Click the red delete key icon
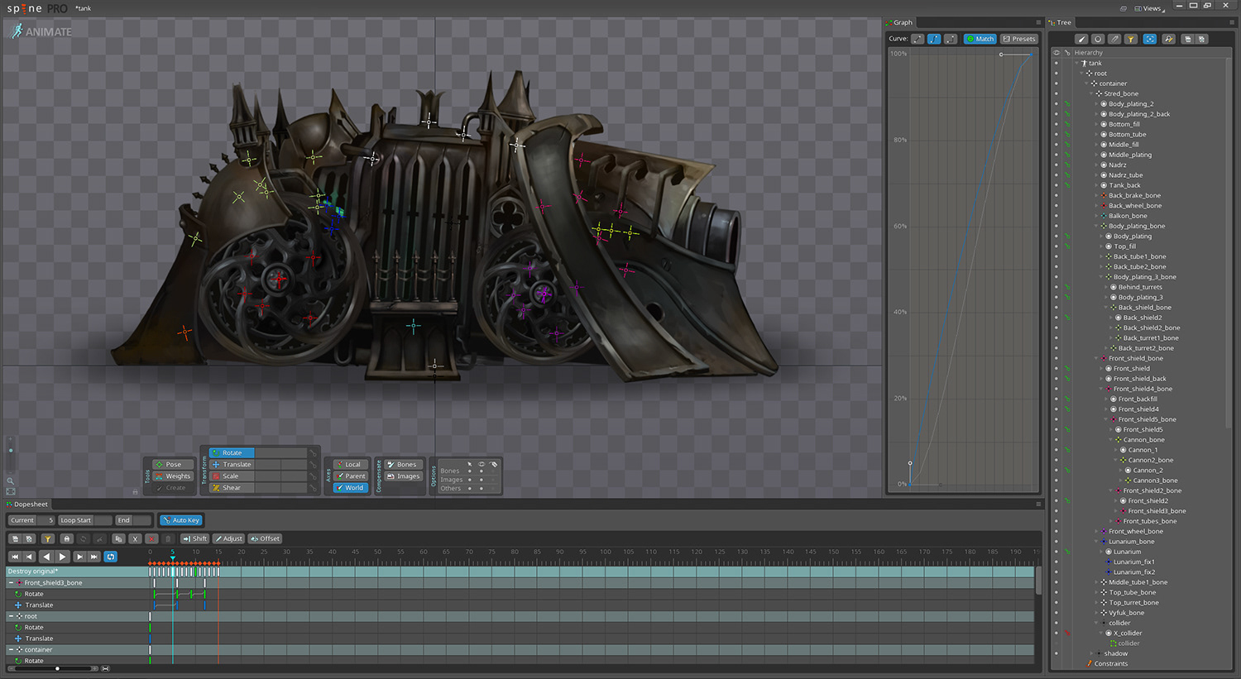This screenshot has width=1241, height=679. tap(151, 539)
